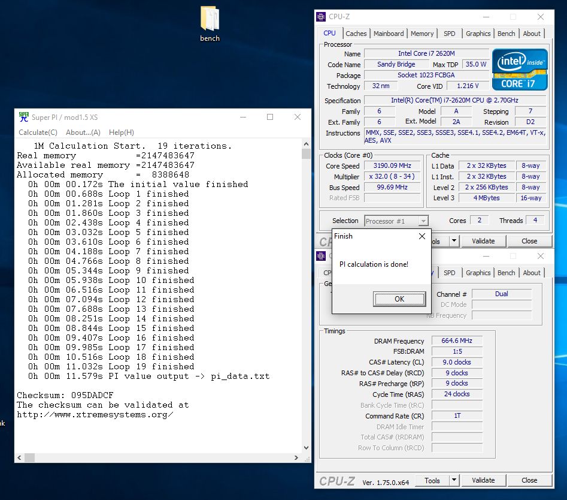Minimize the lower CPU-Z window

click(486, 257)
